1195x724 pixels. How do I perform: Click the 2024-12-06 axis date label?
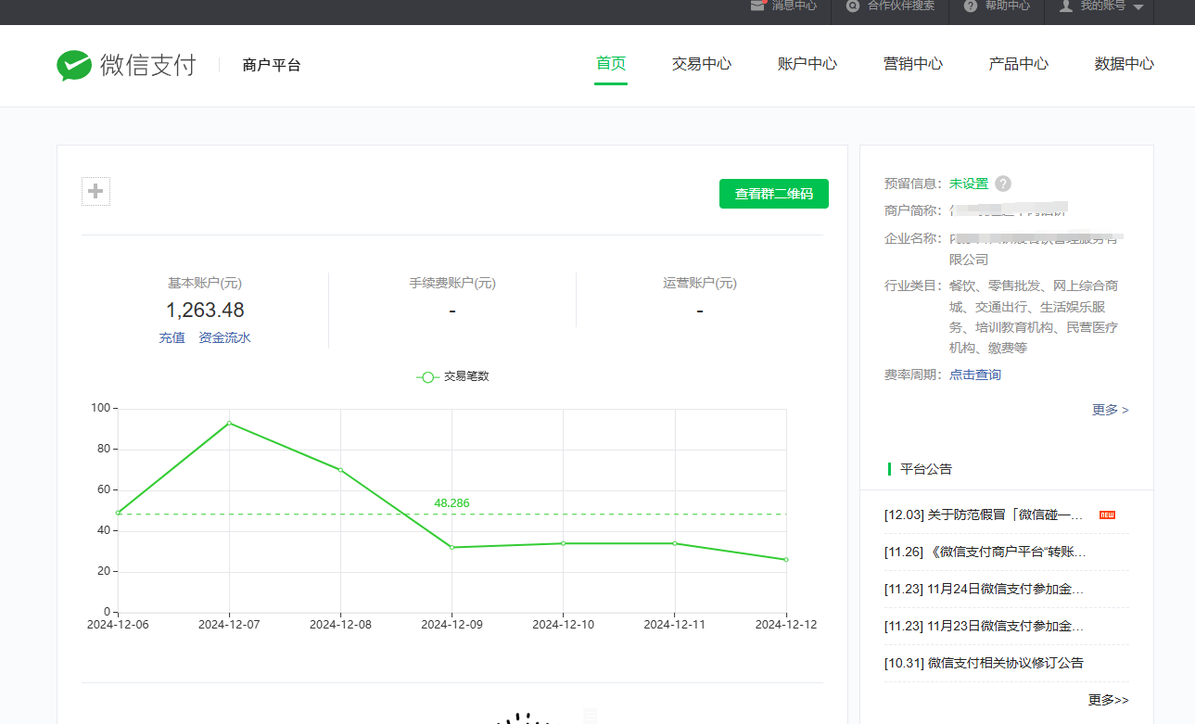pos(118,625)
